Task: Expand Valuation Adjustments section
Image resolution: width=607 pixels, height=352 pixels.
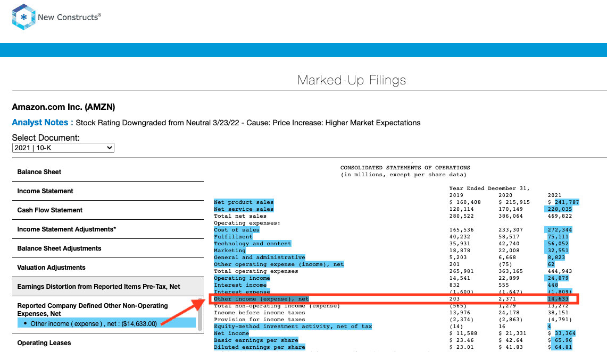Action: (108, 268)
